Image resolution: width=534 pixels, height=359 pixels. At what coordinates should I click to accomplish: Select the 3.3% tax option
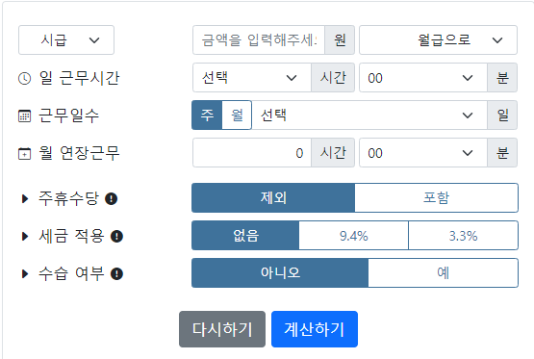tap(464, 236)
